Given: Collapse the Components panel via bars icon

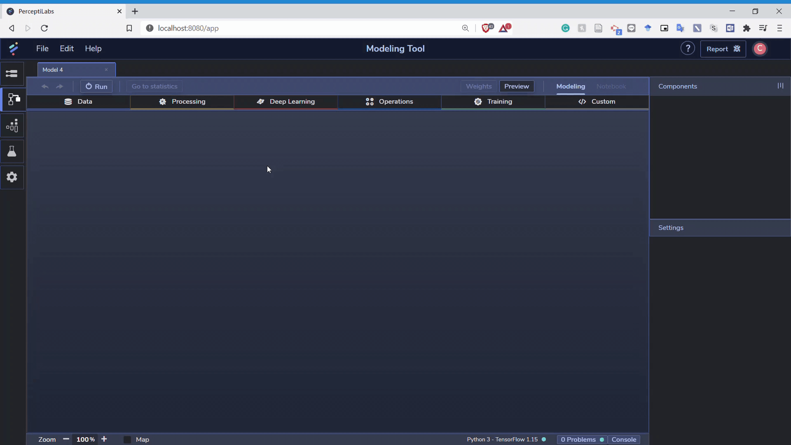Looking at the screenshot, I should point(780,86).
